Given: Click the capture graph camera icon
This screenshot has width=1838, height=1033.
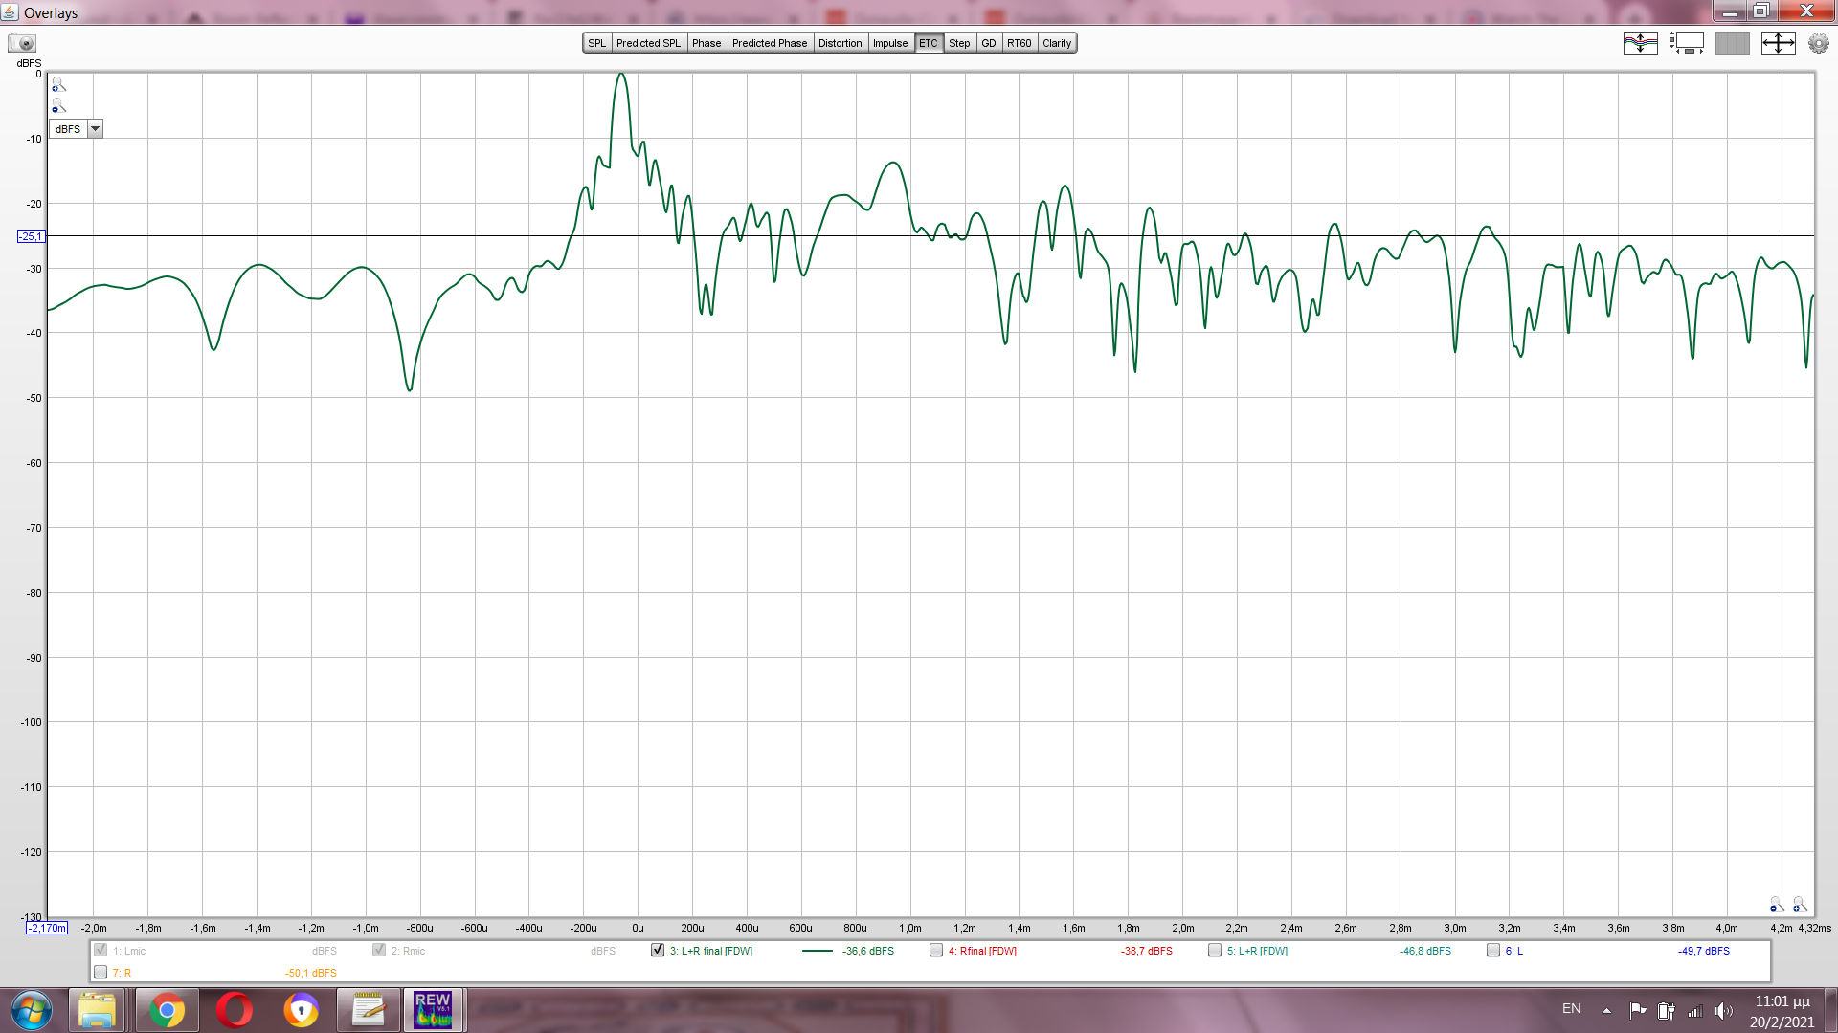Looking at the screenshot, I should (x=21, y=43).
